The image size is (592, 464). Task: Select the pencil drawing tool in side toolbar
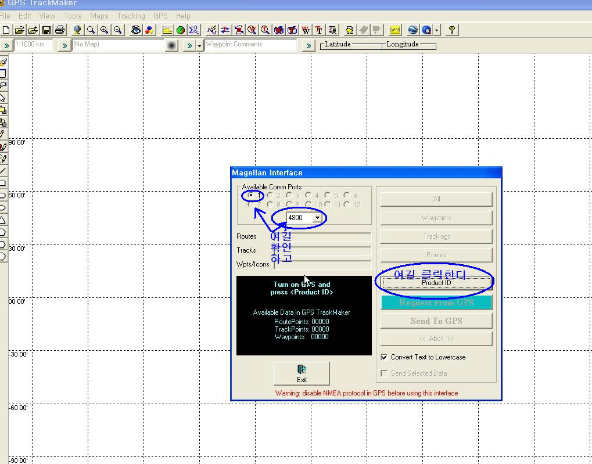pos(3,134)
